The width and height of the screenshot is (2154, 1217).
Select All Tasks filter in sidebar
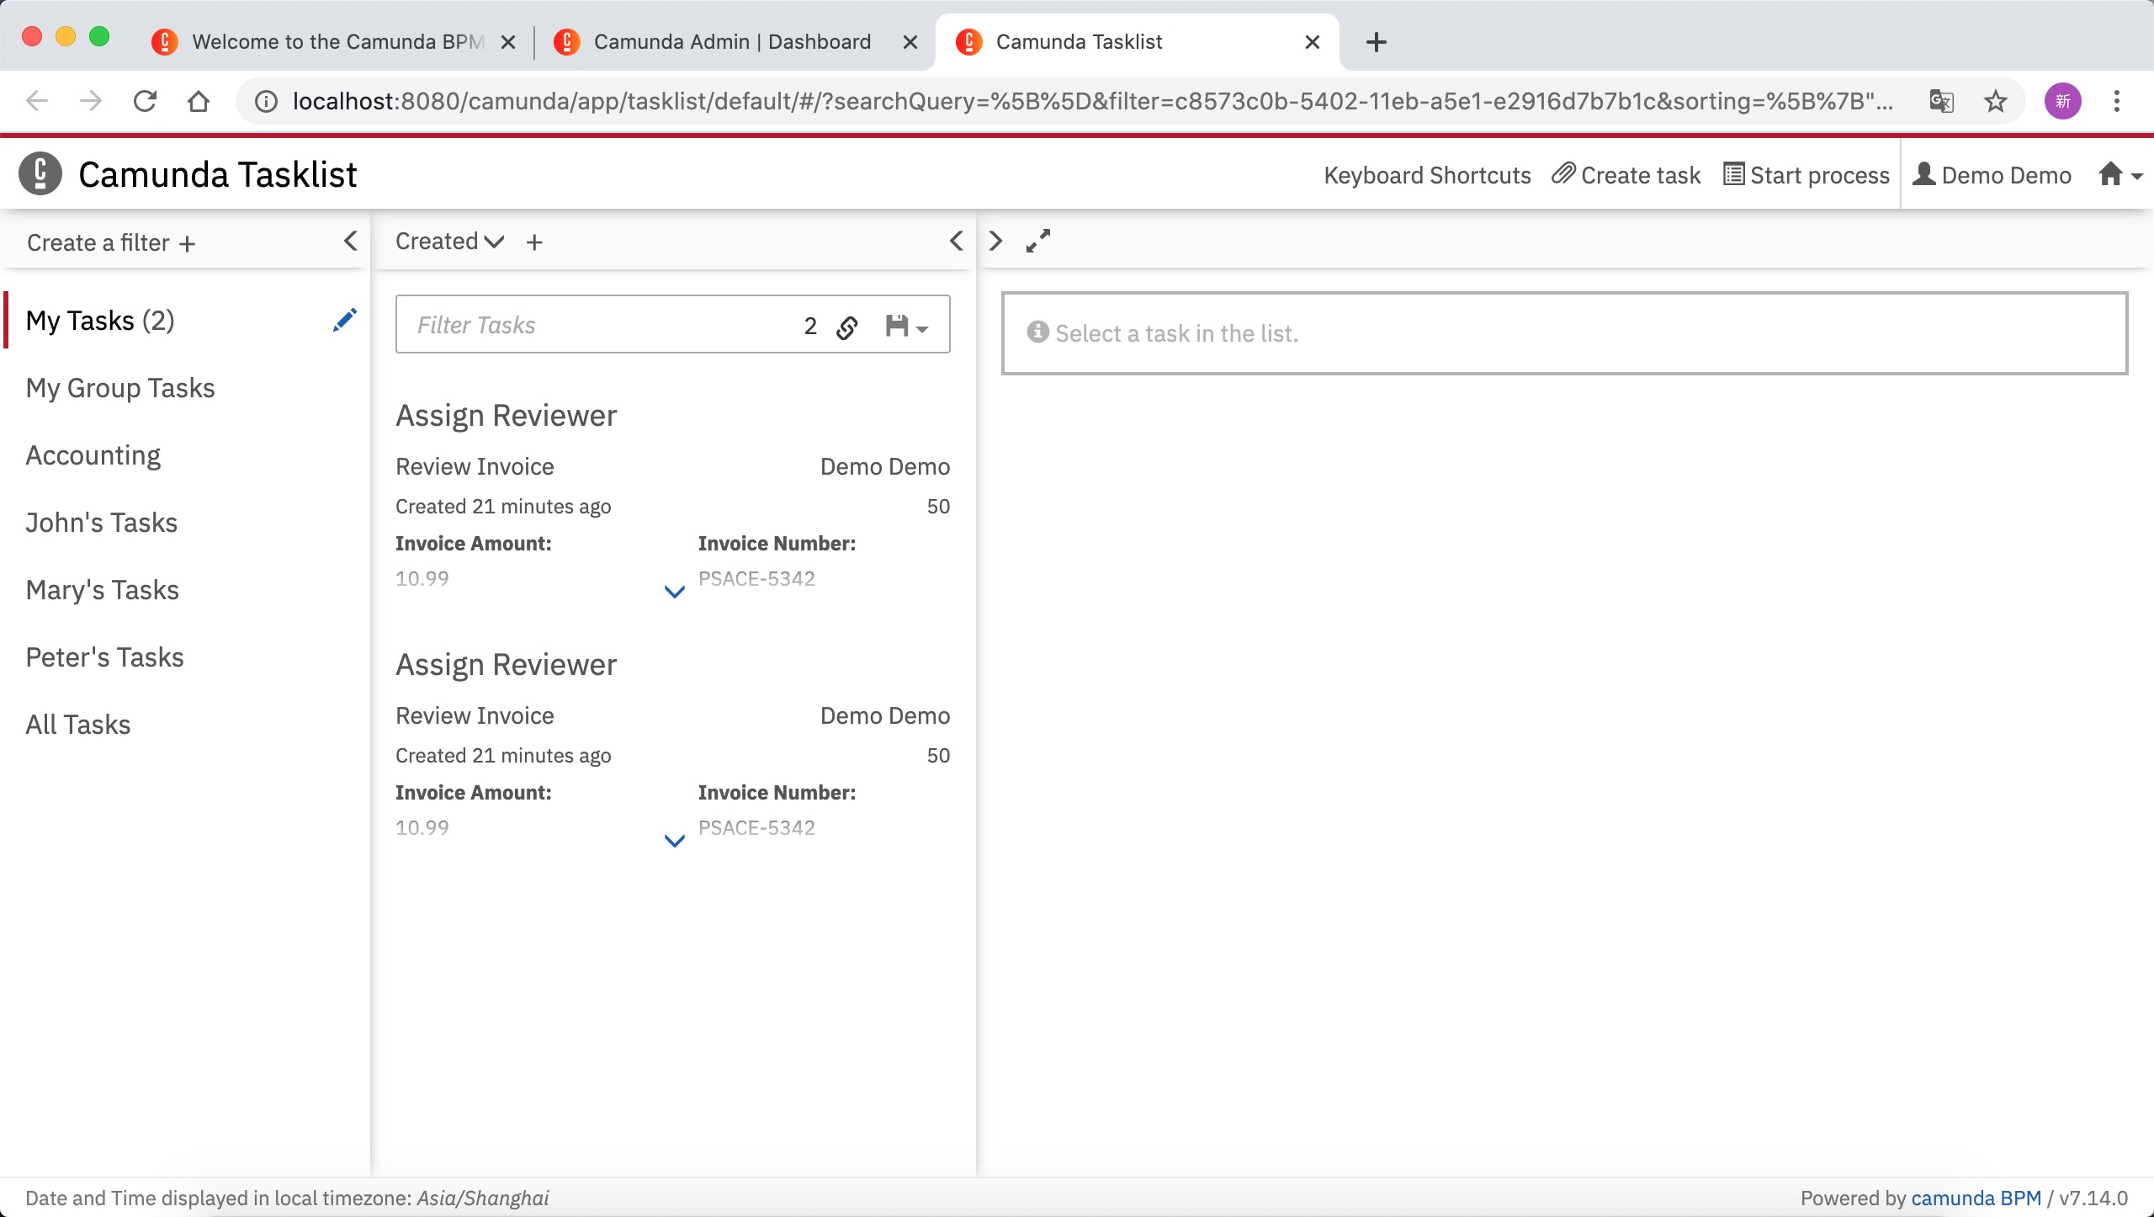click(78, 724)
